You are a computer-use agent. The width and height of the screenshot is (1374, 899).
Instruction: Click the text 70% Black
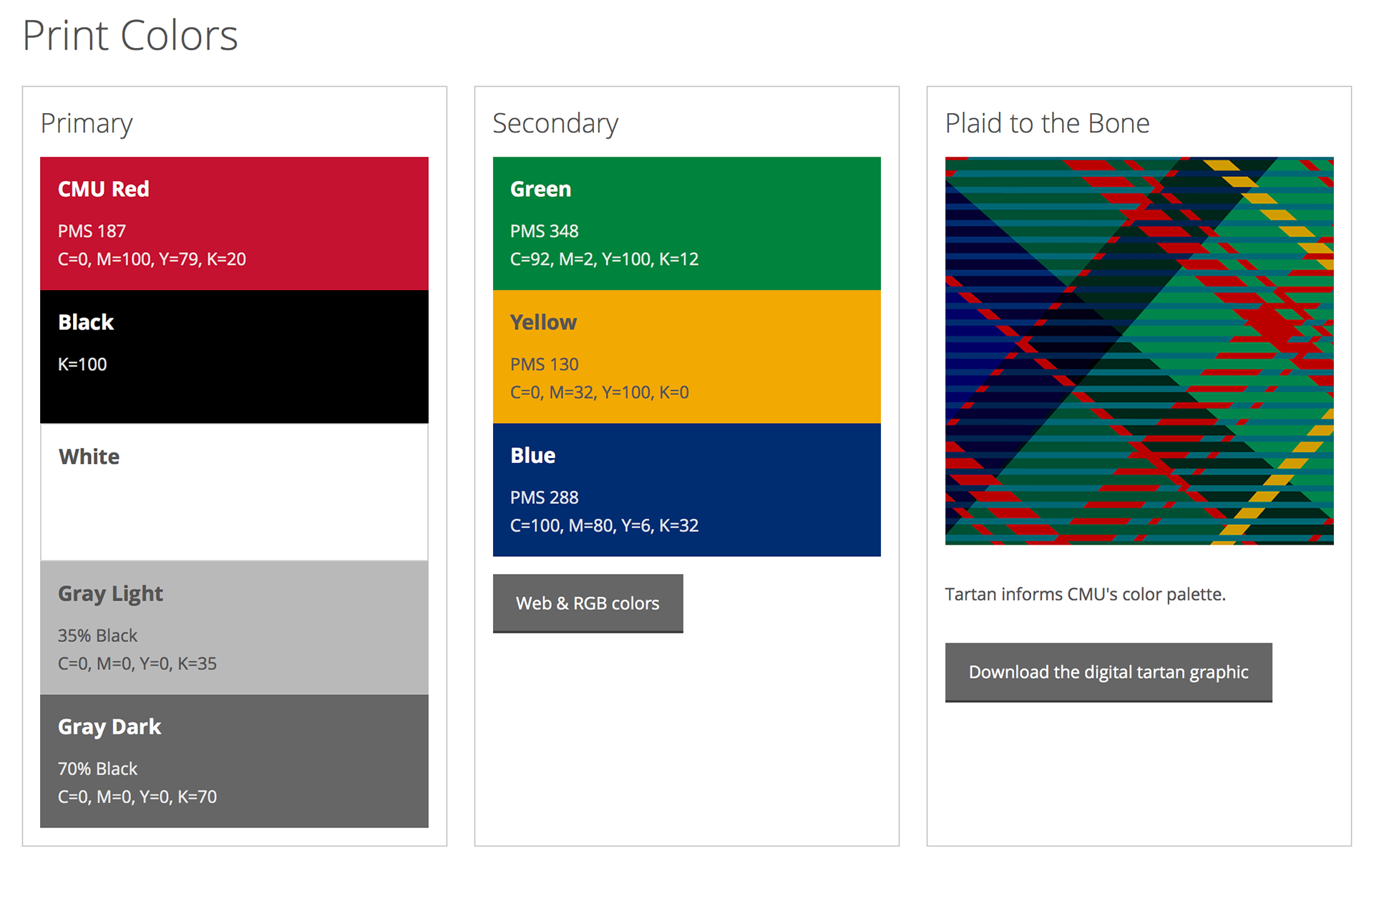click(x=97, y=769)
